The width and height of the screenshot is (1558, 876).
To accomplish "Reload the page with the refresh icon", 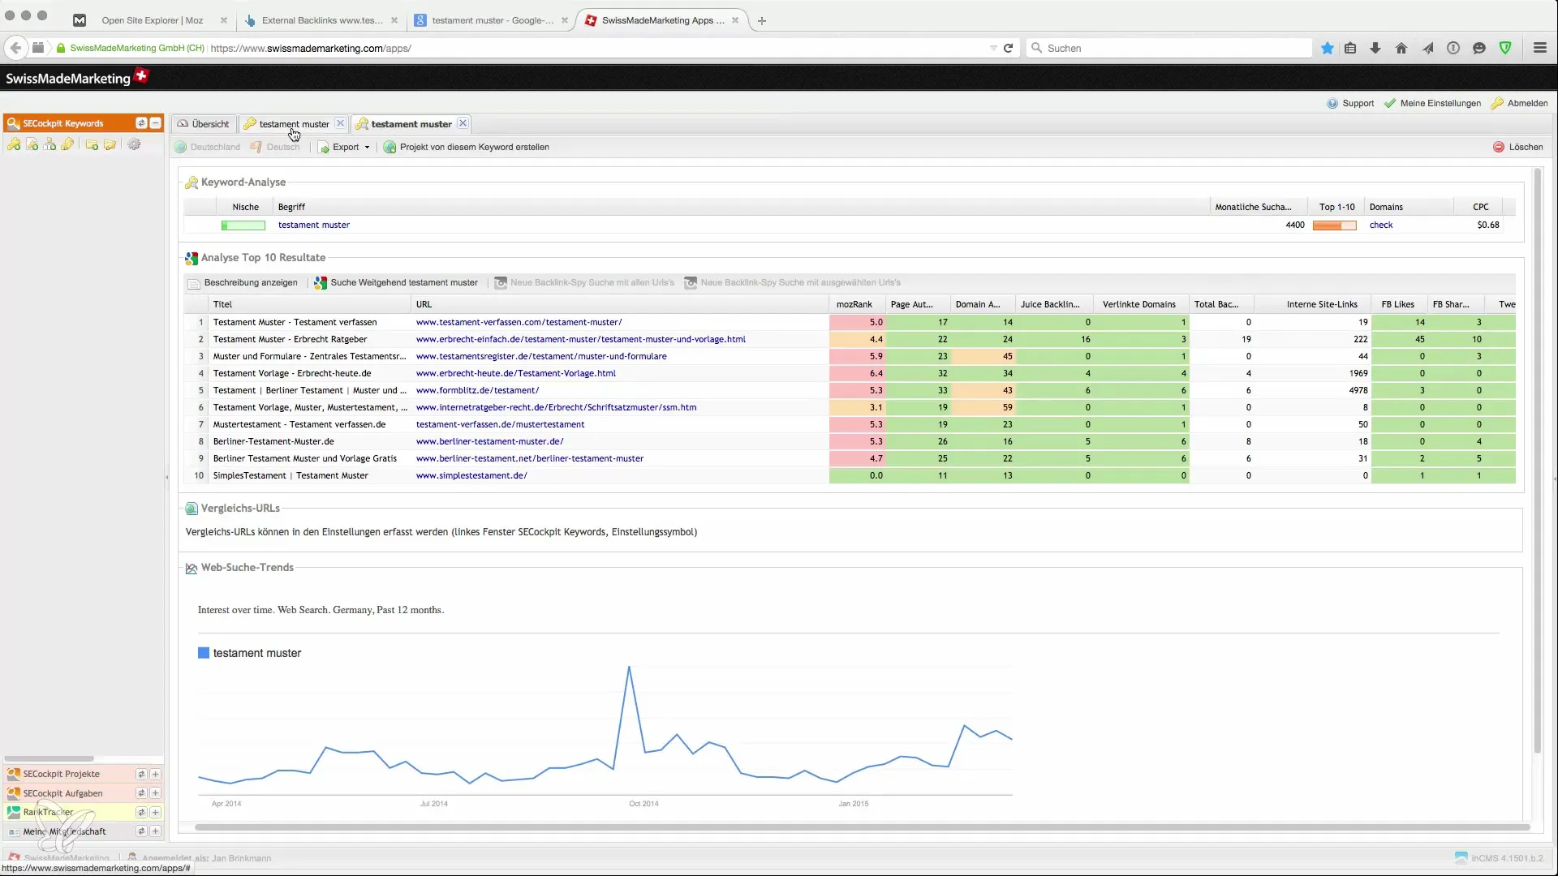I will (1008, 48).
